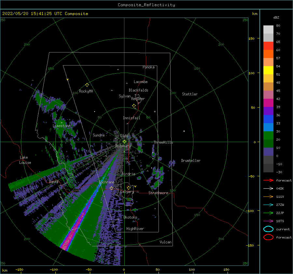Click the Strathmore label

(x=158, y=193)
